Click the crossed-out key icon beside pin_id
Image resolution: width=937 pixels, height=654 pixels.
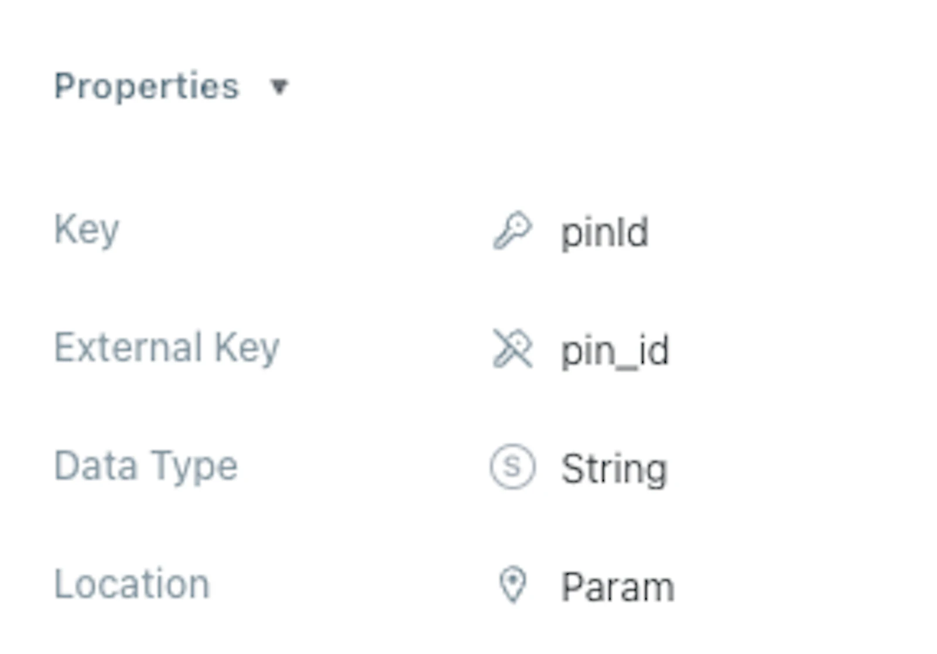click(512, 349)
